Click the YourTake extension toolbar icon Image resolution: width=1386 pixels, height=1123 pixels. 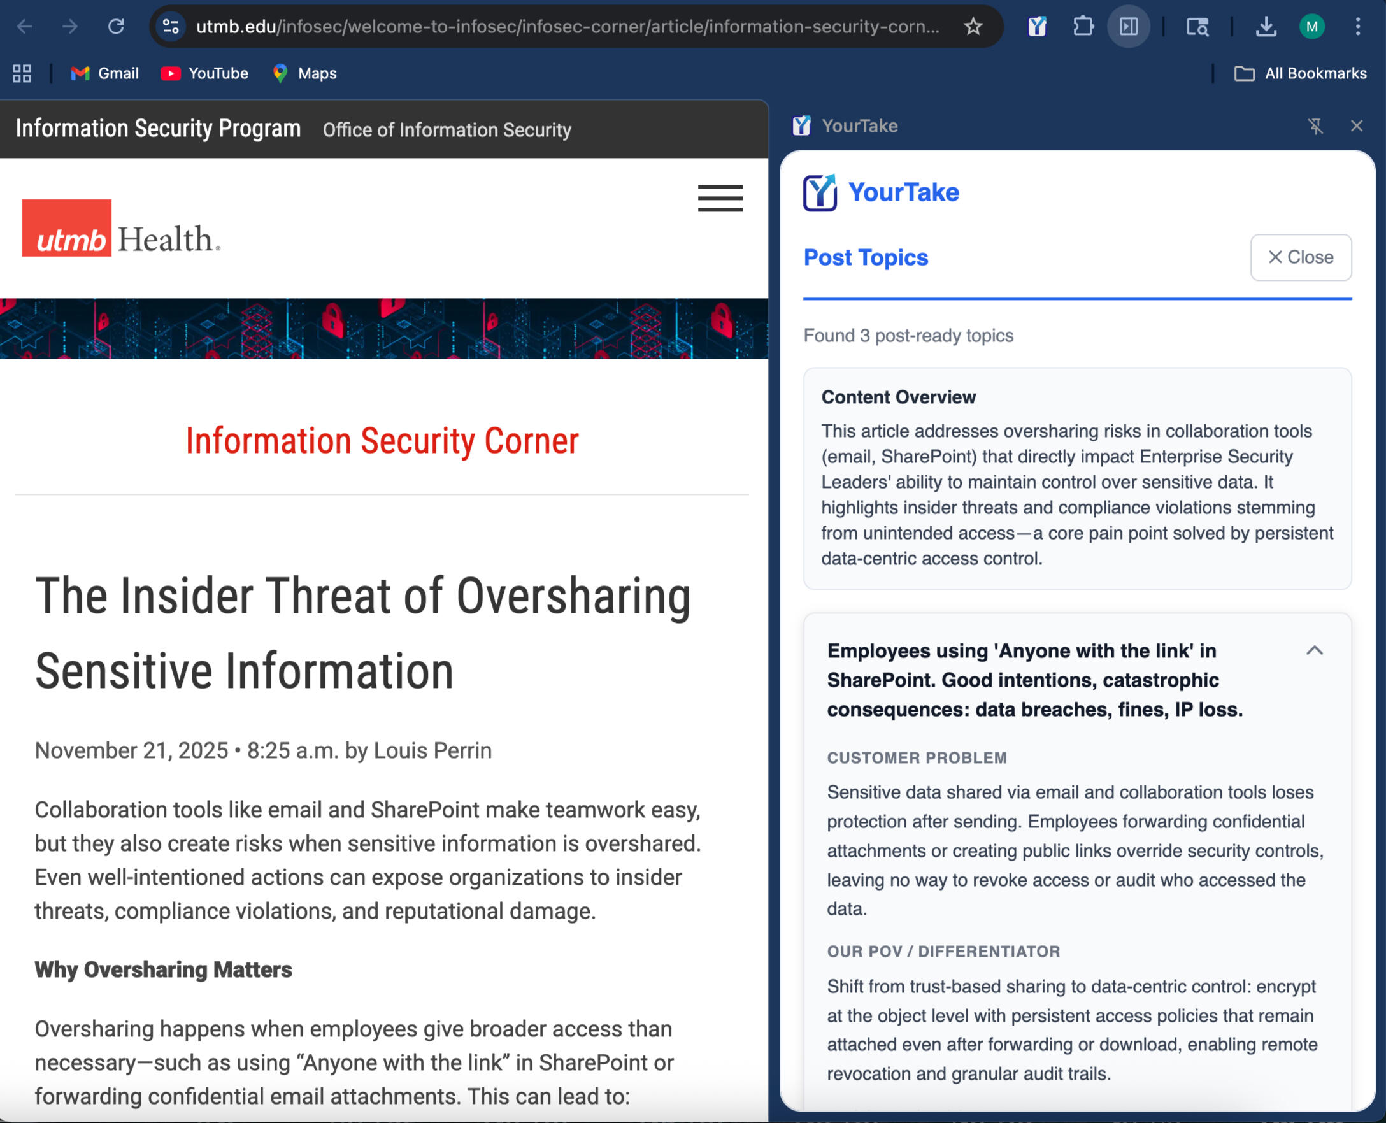click(x=1038, y=27)
